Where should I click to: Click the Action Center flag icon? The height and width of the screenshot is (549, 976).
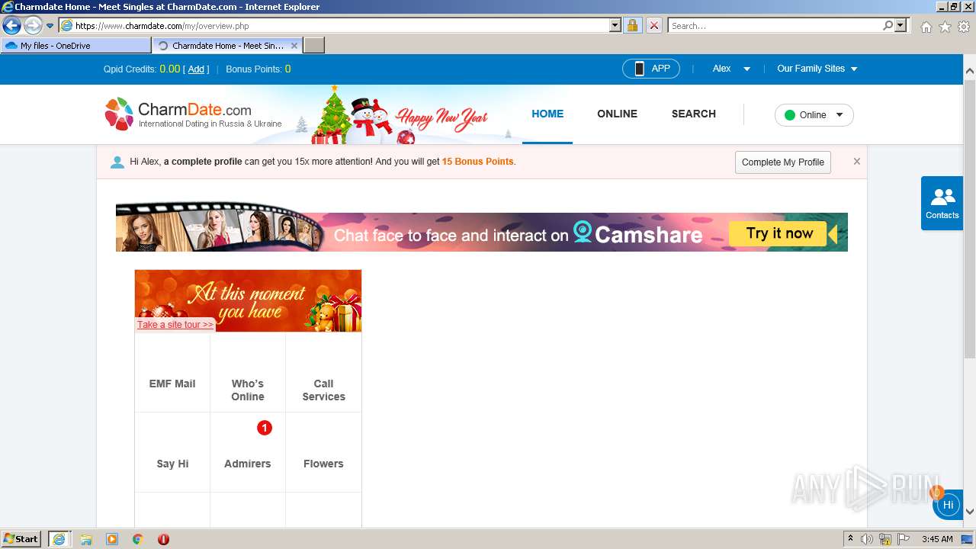[904, 539]
